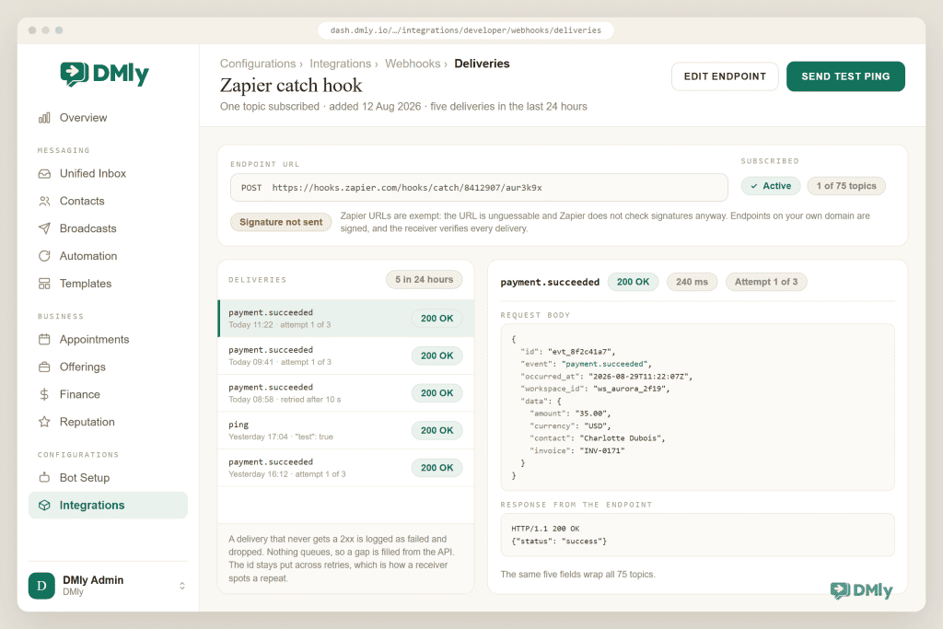Go to the Integrations breadcrumb
Image resolution: width=943 pixels, height=629 pixels.
(x=341, y=64)
